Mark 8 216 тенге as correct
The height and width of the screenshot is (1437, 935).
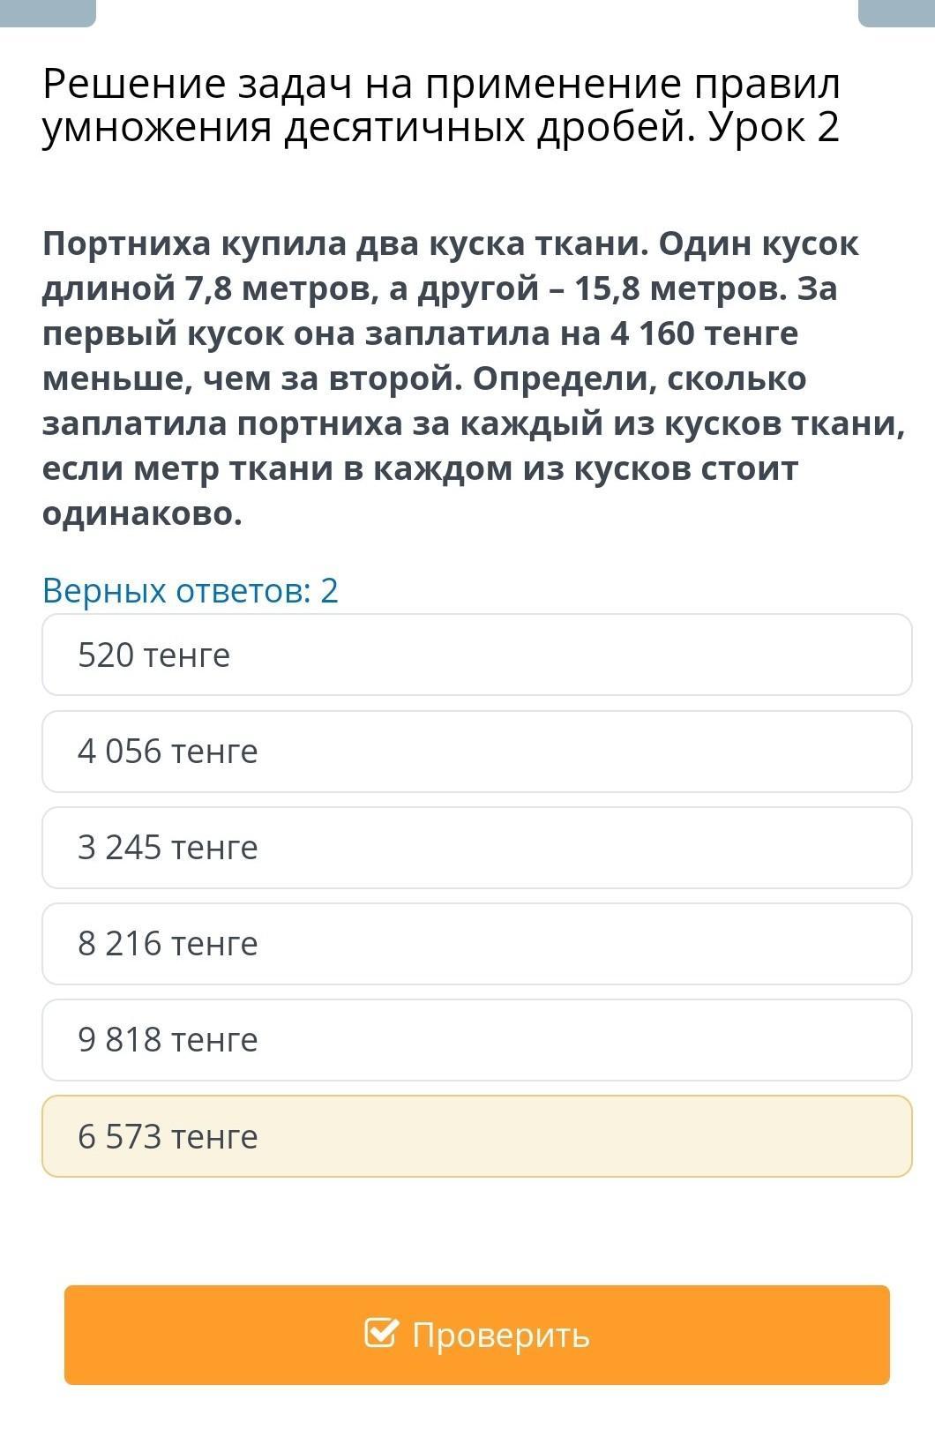pyautogui.click(x=476, y=943)
